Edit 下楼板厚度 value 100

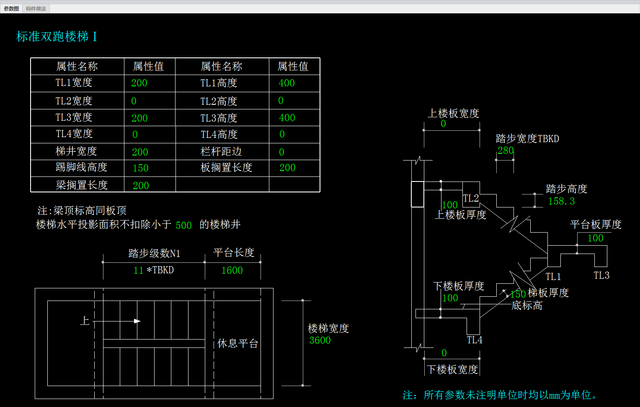(x=450, y=298)
